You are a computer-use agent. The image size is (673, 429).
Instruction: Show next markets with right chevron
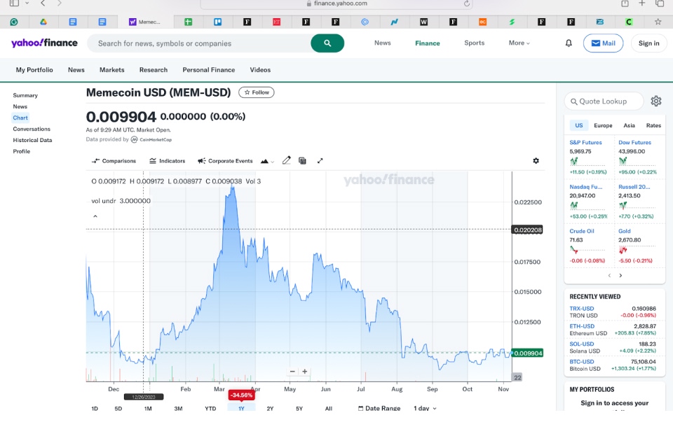620,276
